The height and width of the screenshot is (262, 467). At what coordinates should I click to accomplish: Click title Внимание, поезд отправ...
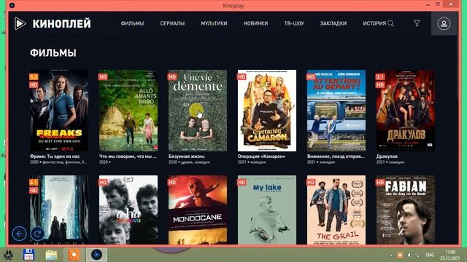336,156
